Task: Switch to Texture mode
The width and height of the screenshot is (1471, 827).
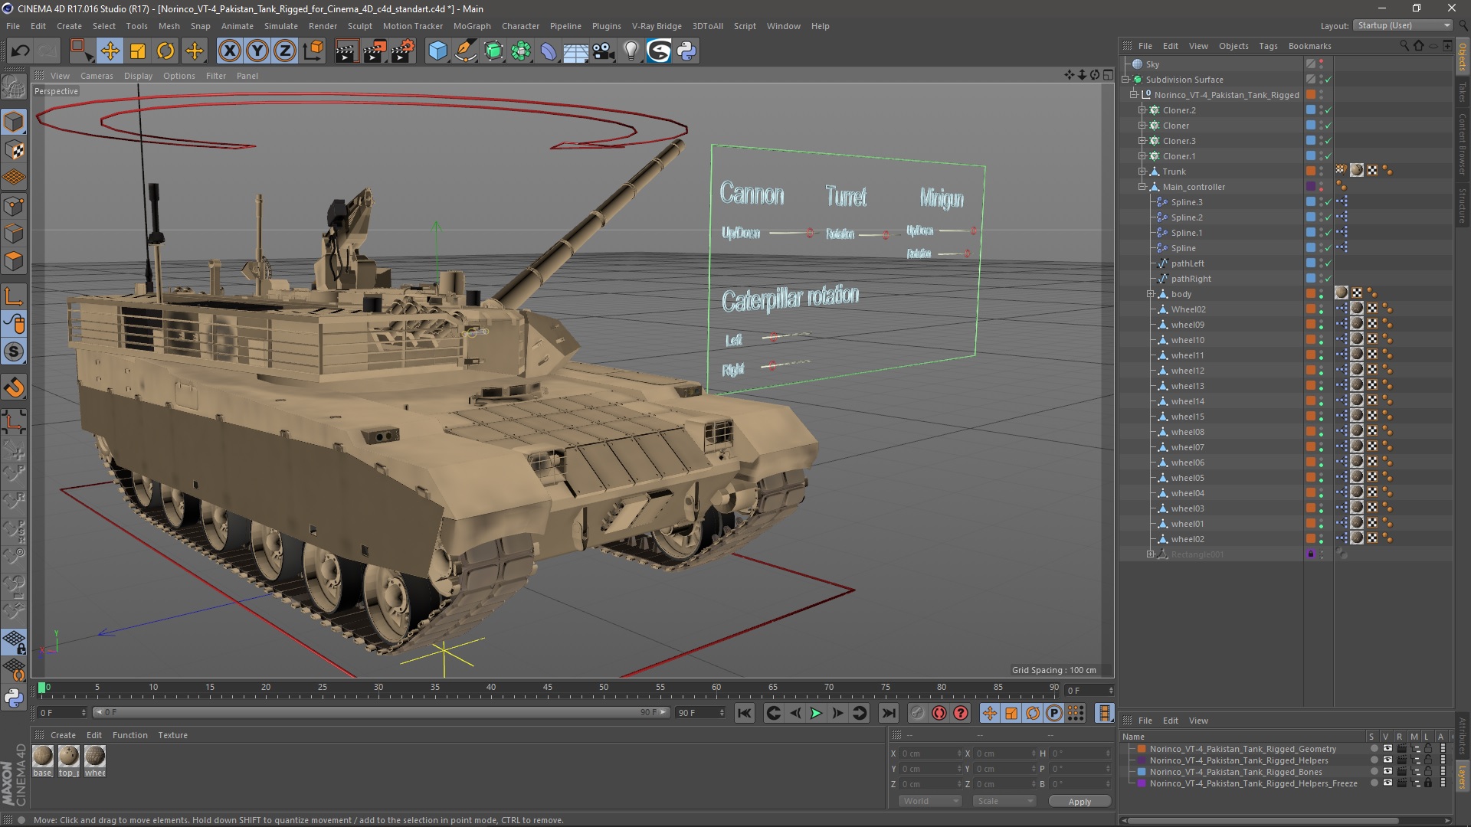Action: pyautogui.click(x=14, y=150)
